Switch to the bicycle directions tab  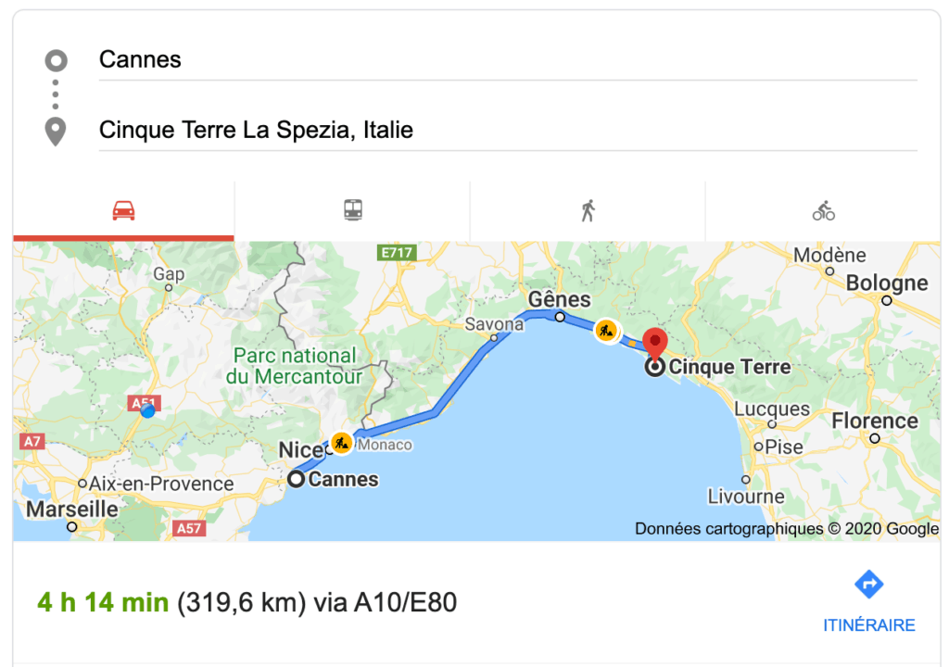[x=823, y=211]
